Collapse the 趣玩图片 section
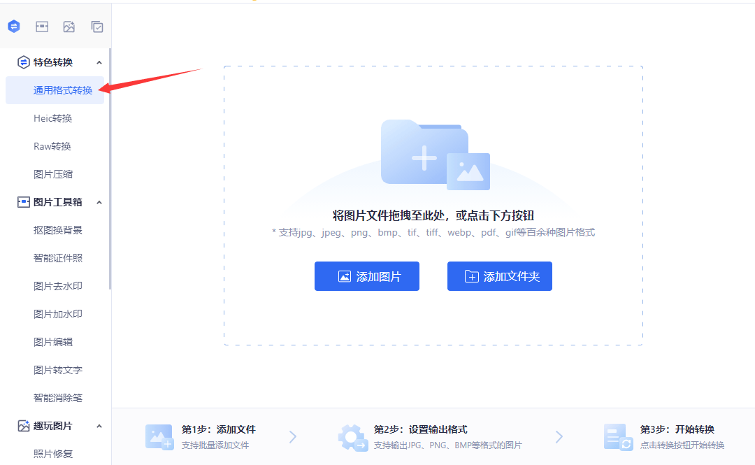The width and height of the screenshot is (755, 465). coord(99,425)
